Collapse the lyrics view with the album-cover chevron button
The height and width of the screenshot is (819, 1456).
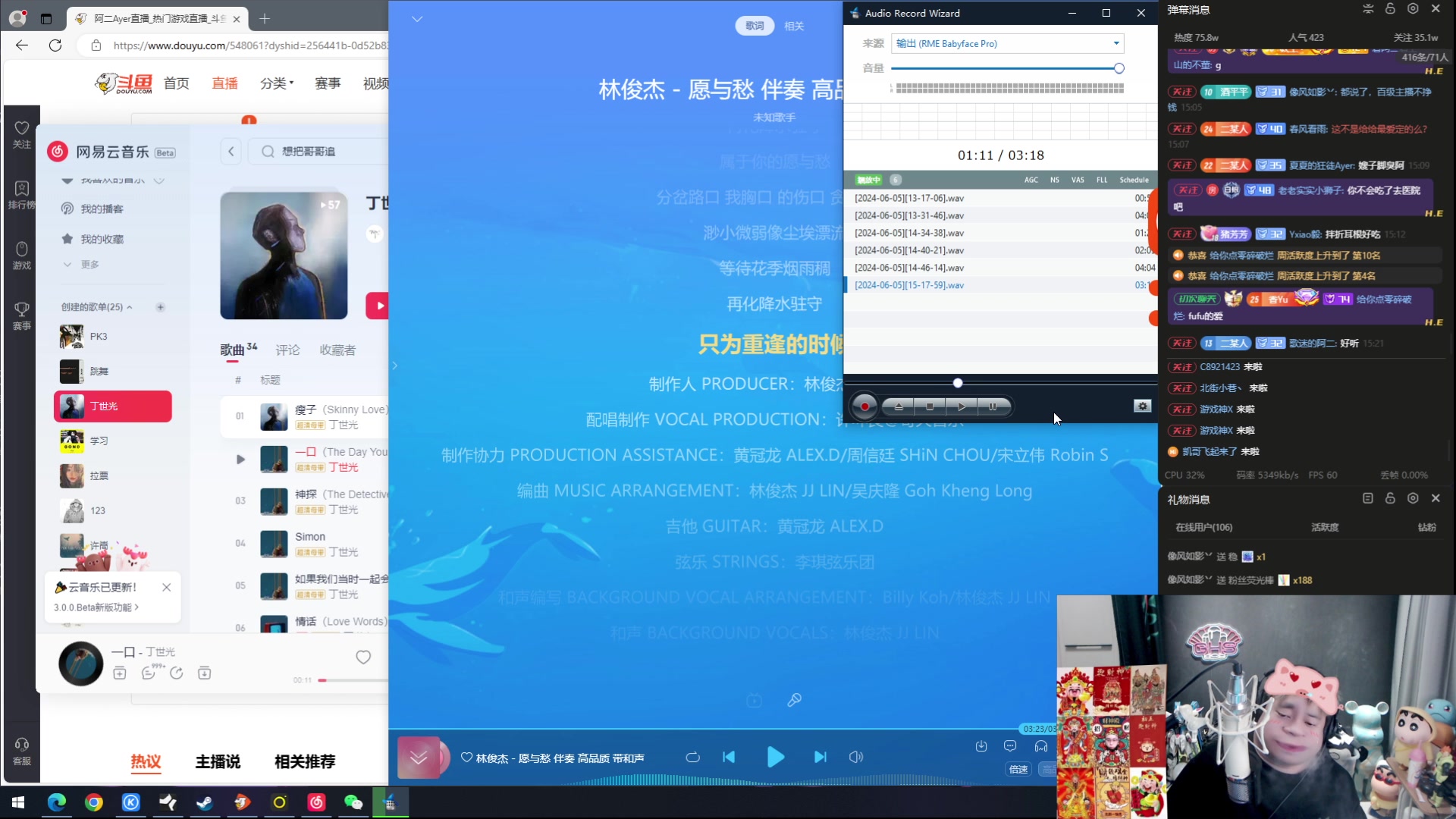[x=419, y=758]
